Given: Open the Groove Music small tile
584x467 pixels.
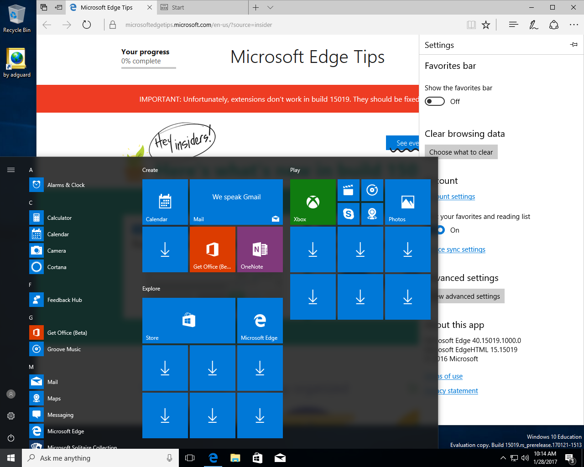Looking at the screenshot, I should click(x=372, y=190).
